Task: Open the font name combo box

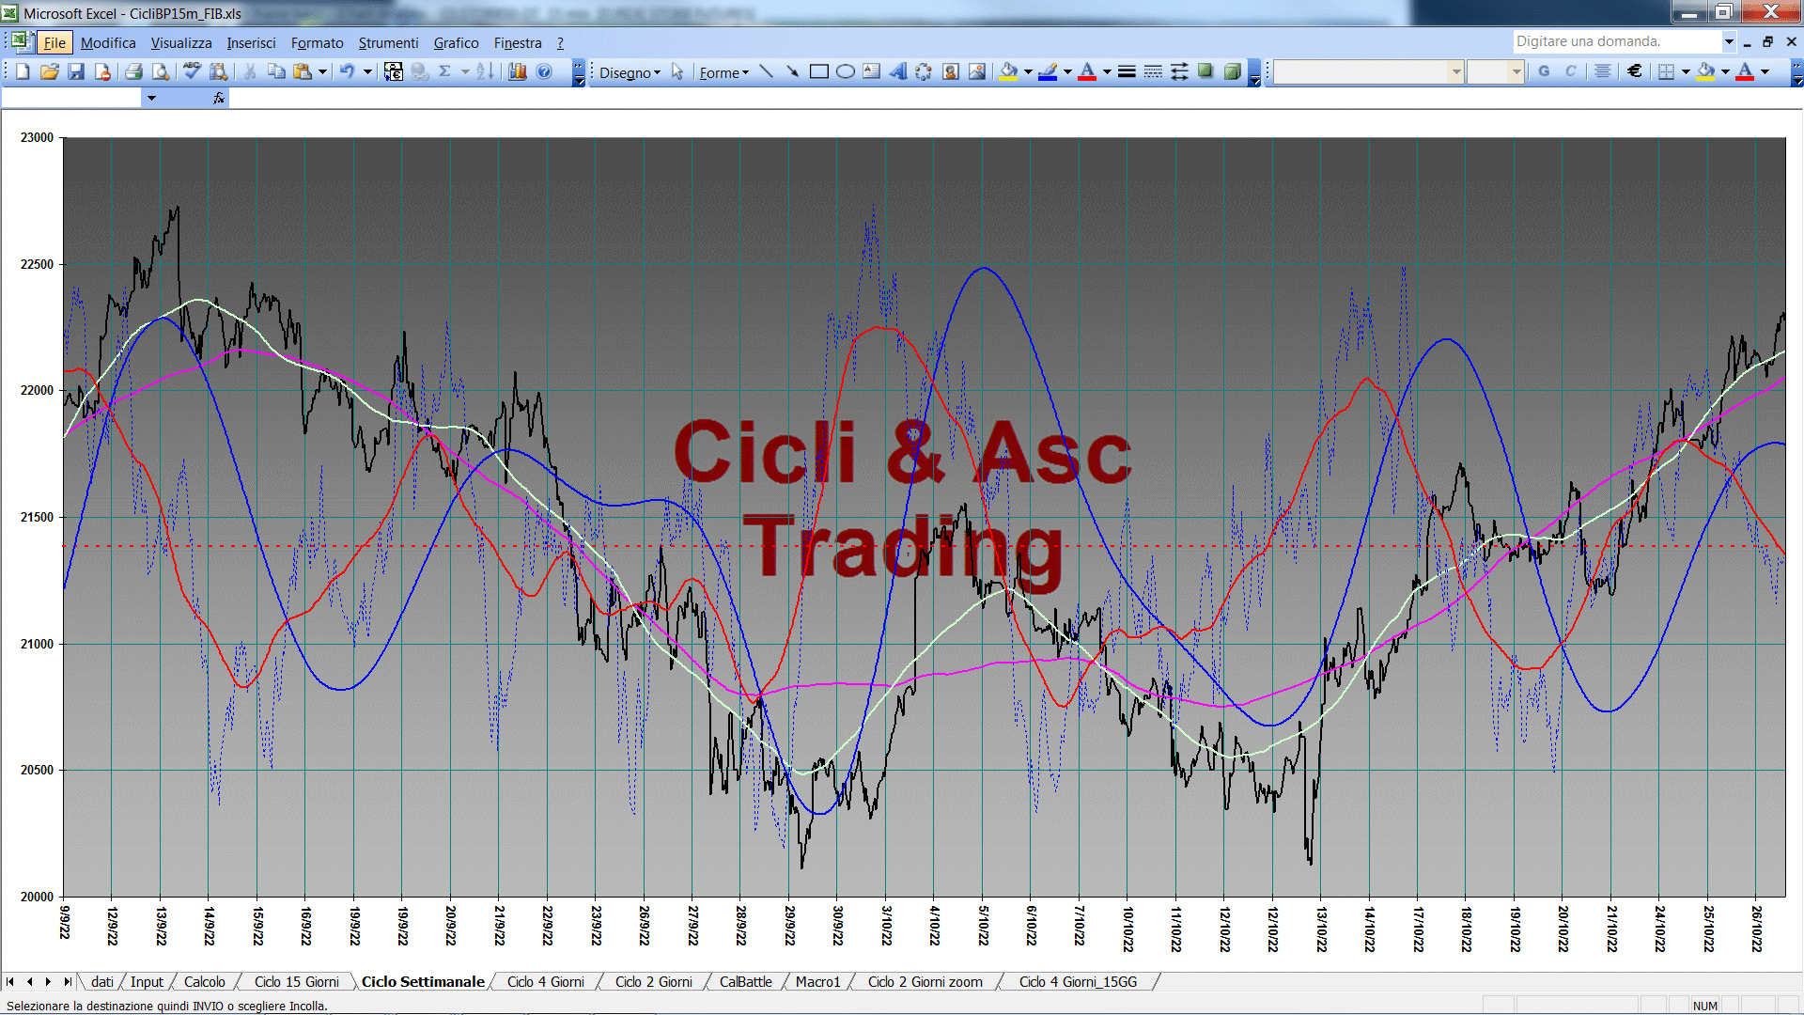Action: pos(1369,71)
